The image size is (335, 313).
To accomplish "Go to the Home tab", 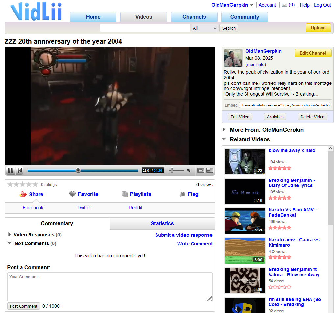I will coord(93,17).
